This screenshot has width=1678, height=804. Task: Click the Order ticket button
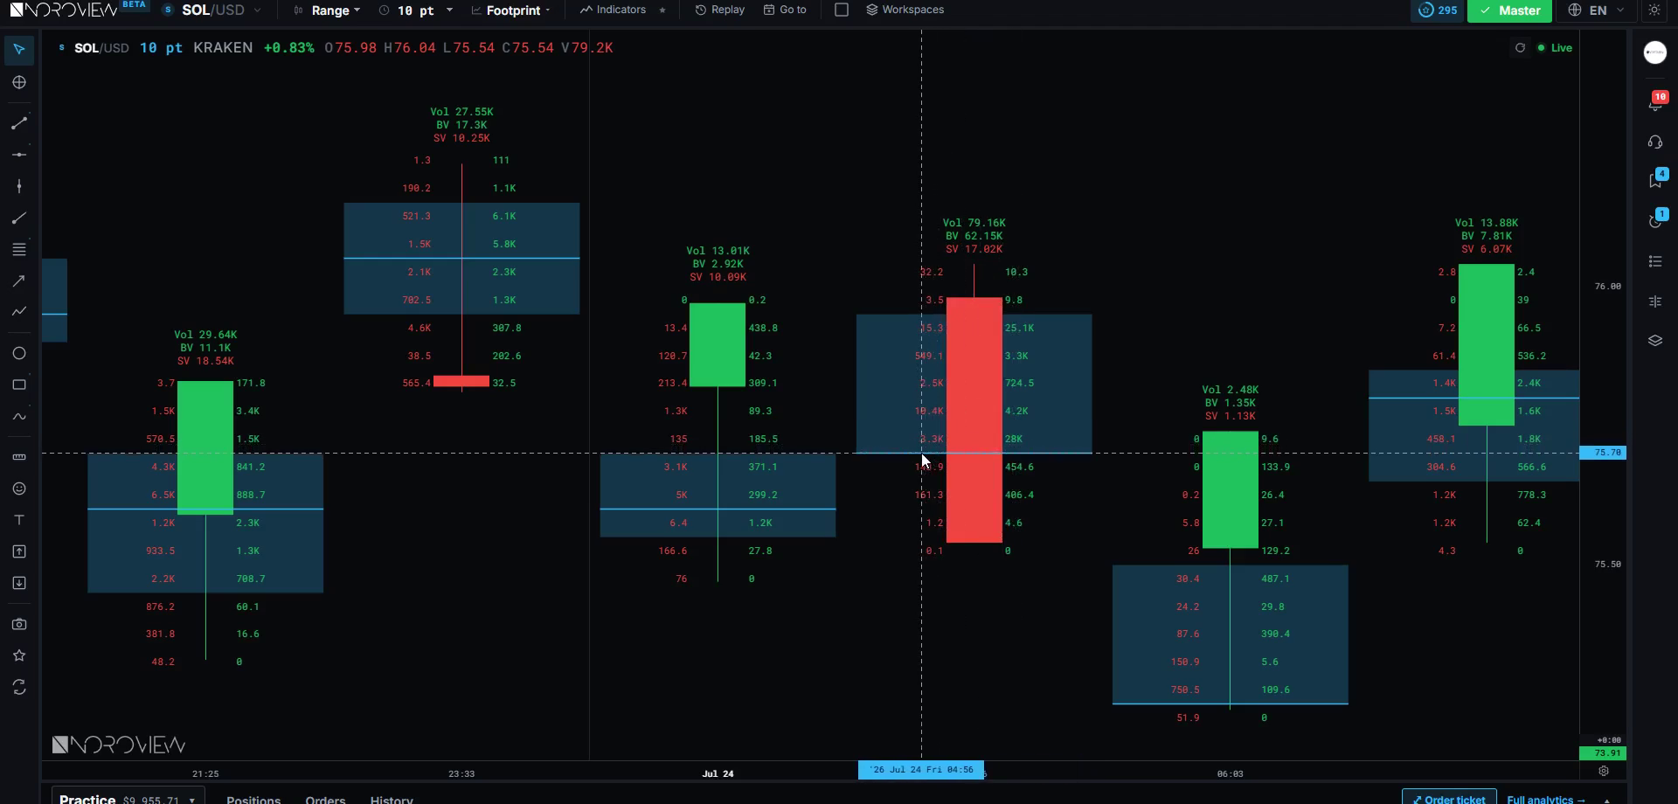coord(1448,799)
